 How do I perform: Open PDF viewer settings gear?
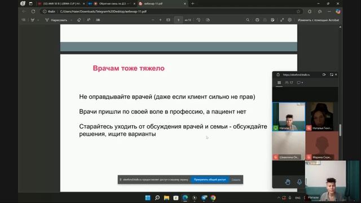tap(289, 20)
